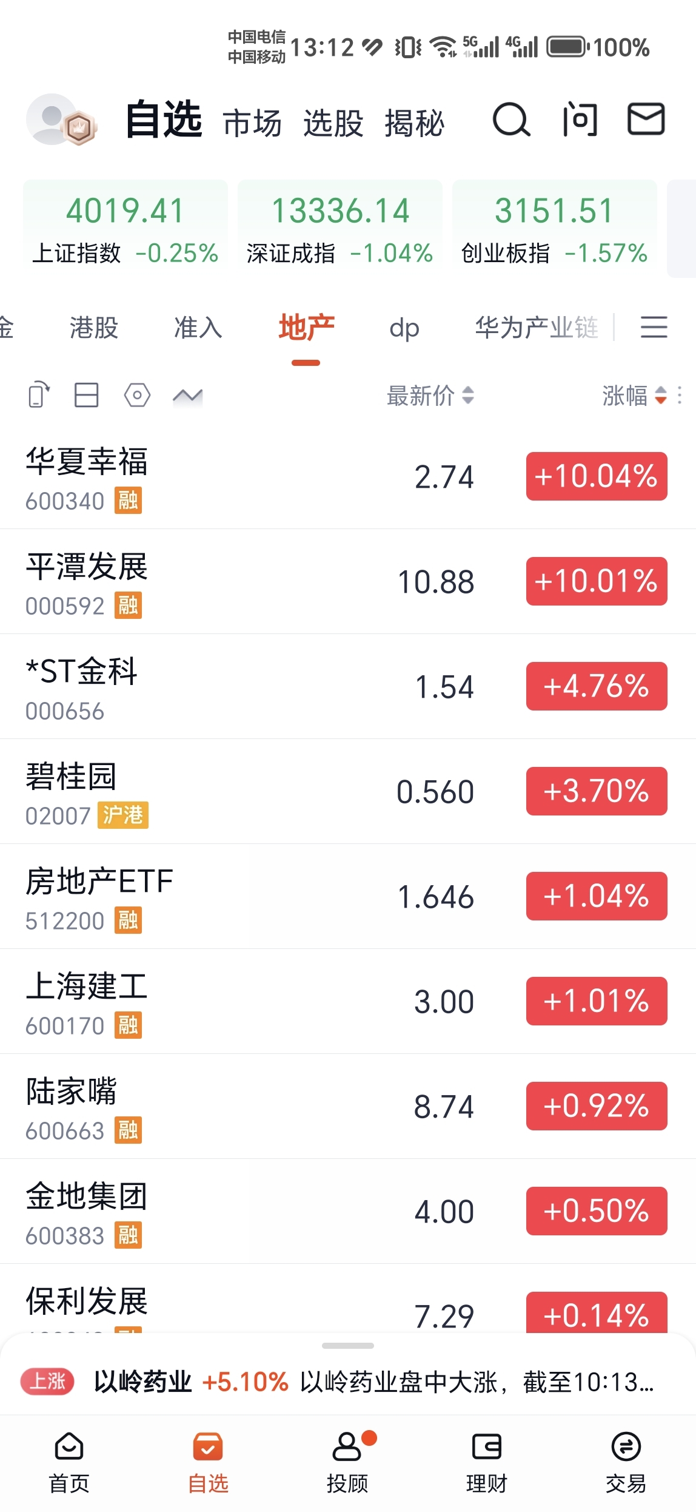Open the 市场 top section
The image size is (696, 1512).
click(252, 123)
